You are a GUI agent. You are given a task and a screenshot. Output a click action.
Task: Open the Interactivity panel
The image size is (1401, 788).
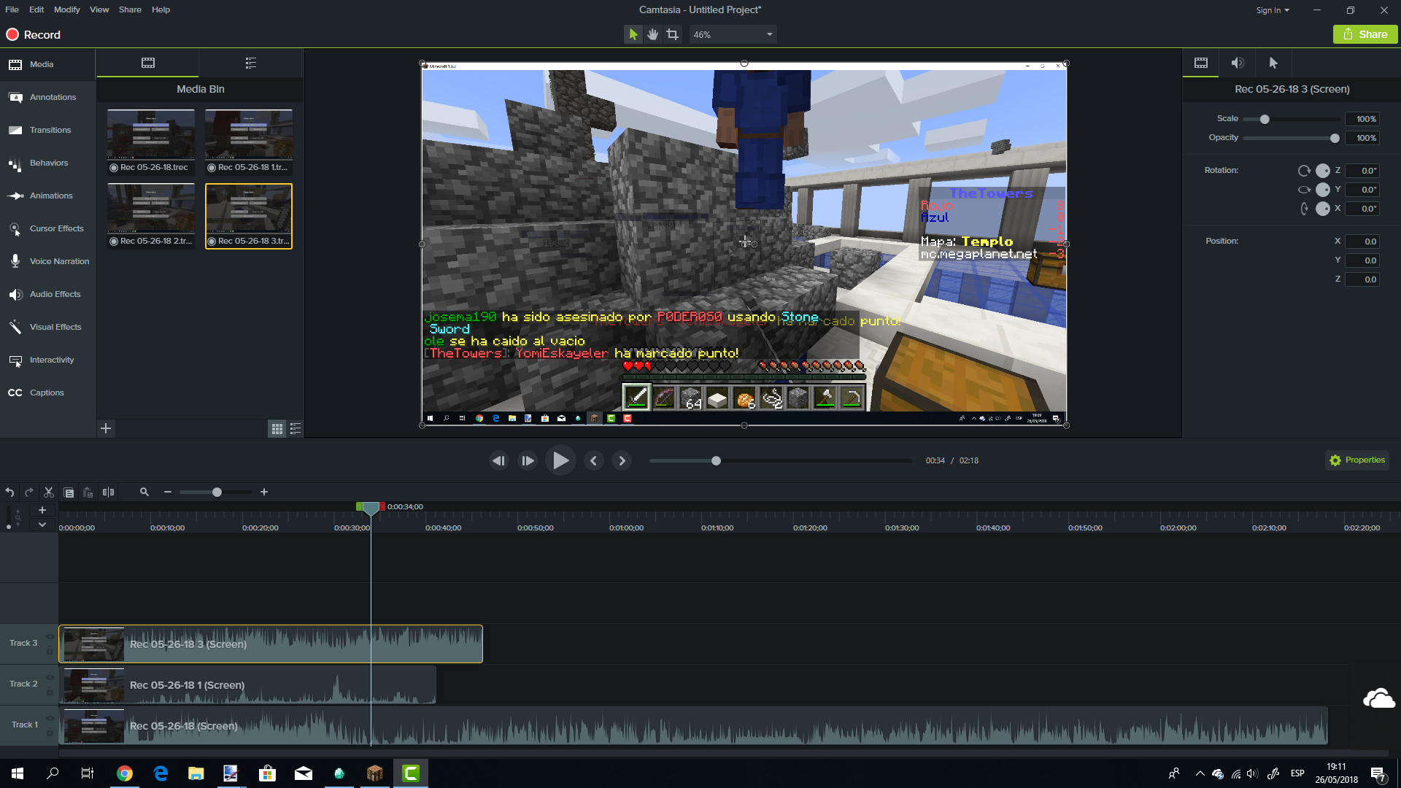point(47,360)
